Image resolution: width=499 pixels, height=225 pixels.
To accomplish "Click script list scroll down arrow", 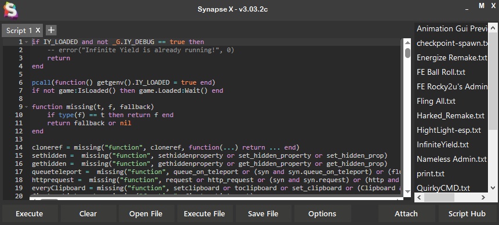I will 493,188.
